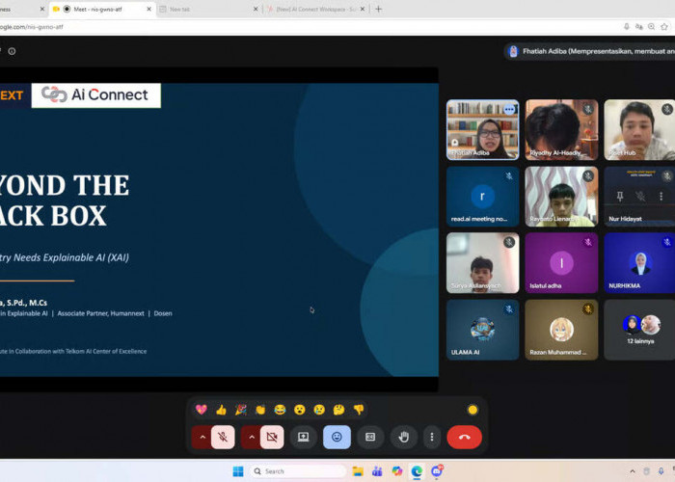This screenshot has width=675, height=482.
Task: Change the reaction skin tone color
Action: 472,410
